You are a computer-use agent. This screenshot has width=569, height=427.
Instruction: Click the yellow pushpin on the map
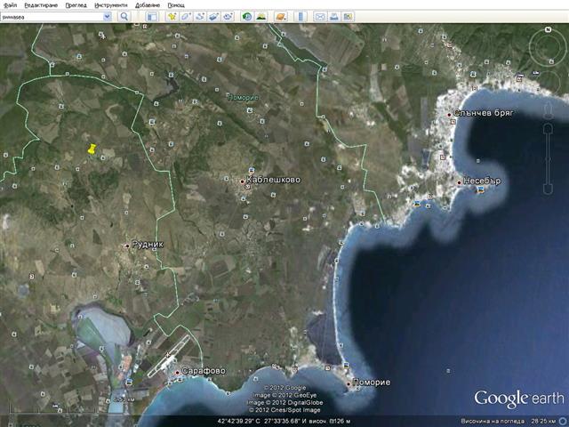click(x=92, y=149)
